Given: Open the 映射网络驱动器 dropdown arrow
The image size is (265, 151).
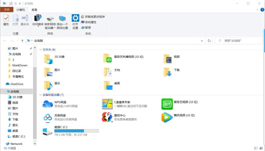Looking at the screenshot, I should pyautogui.click(x=55, y=28).
